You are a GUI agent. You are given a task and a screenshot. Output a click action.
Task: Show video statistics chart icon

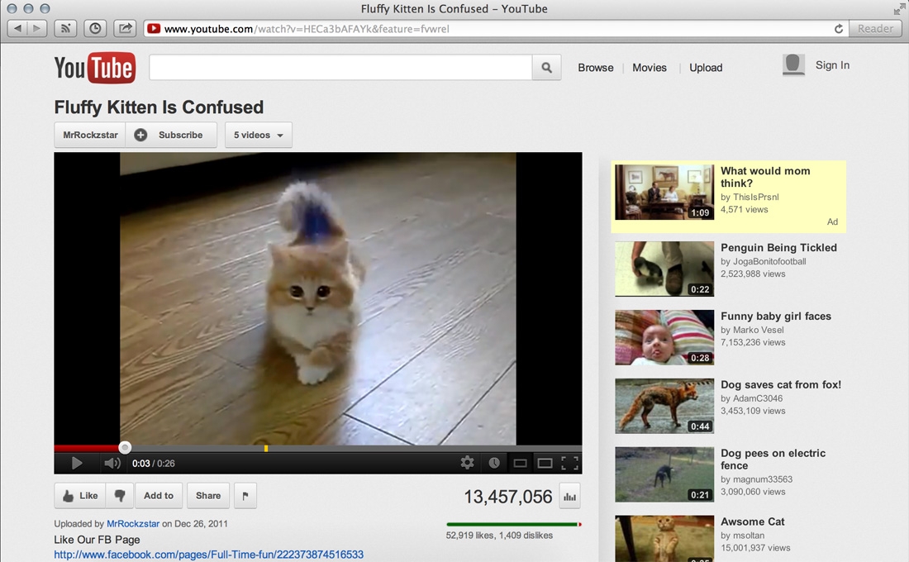569,497
